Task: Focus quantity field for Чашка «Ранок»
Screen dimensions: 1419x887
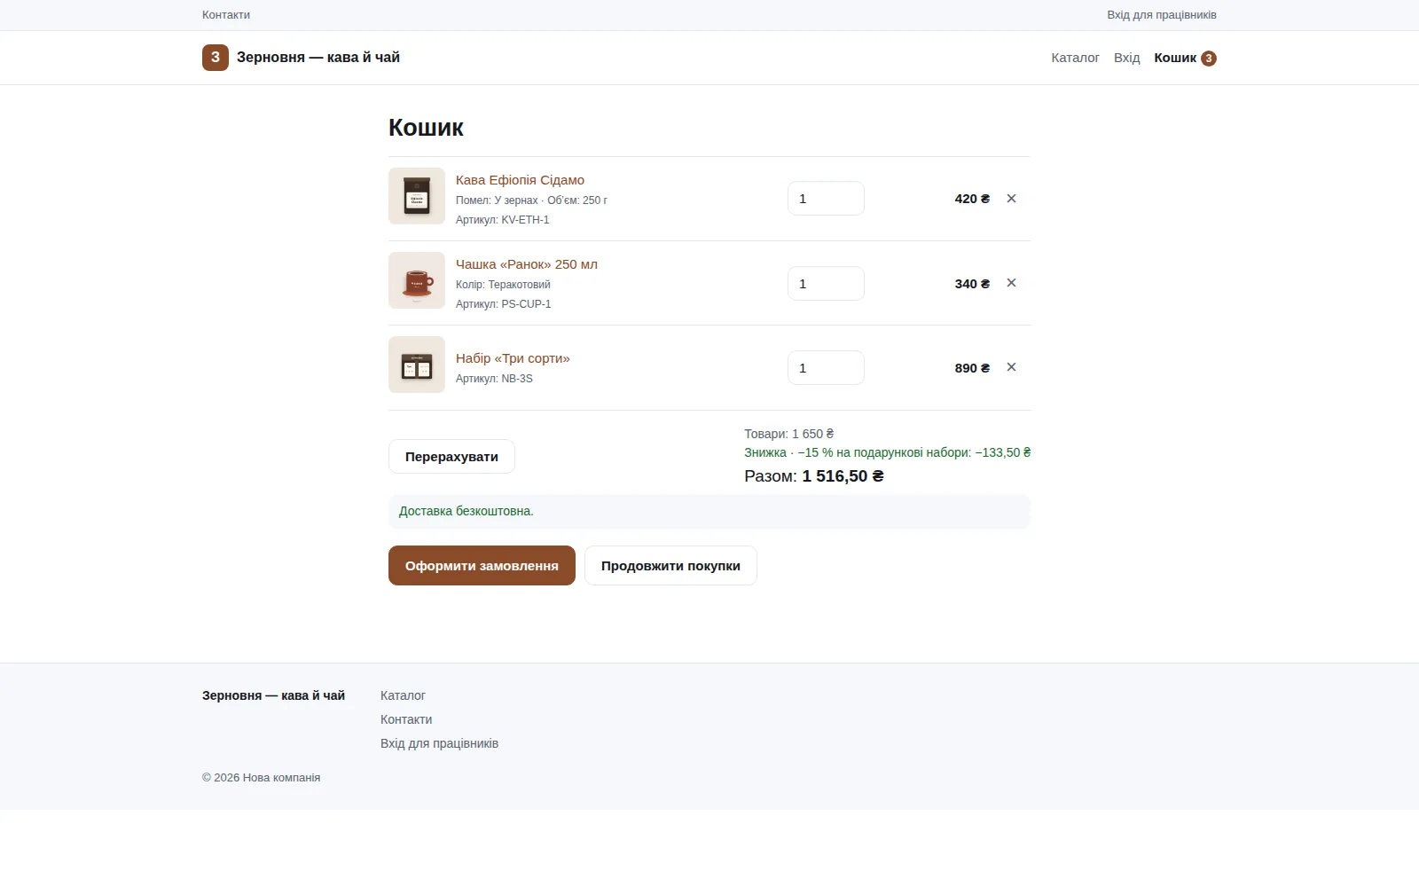Action: coord(826,284)
